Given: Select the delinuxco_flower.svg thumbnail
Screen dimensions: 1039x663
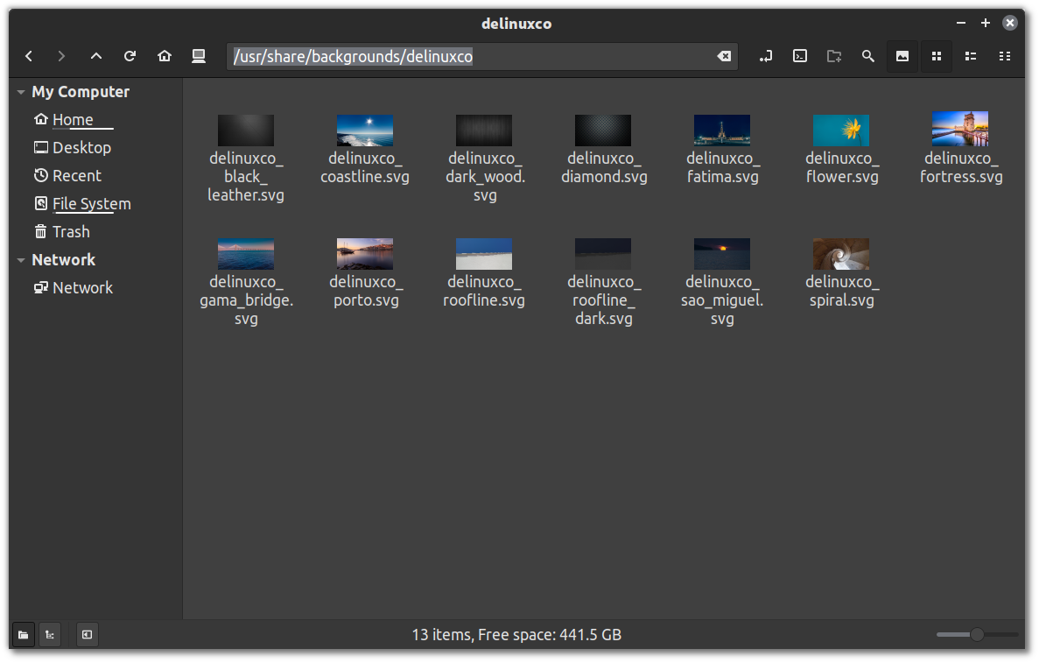Looking at the screenshot, I should click(x=841, y=130).
